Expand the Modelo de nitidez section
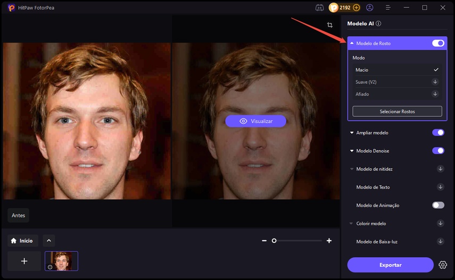 click(x=352, y=169)
